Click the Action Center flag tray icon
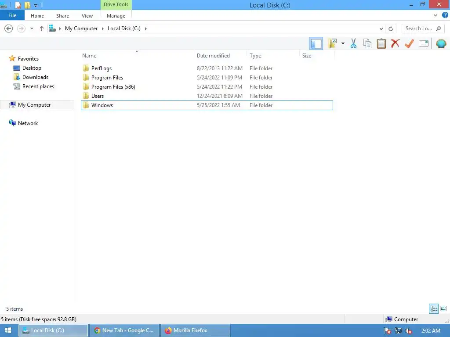This screenshot has width=450, height=337. click(388, 331)
